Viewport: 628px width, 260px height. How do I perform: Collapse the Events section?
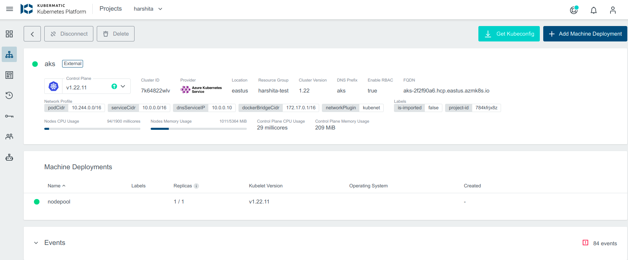(x=36, y=243)
